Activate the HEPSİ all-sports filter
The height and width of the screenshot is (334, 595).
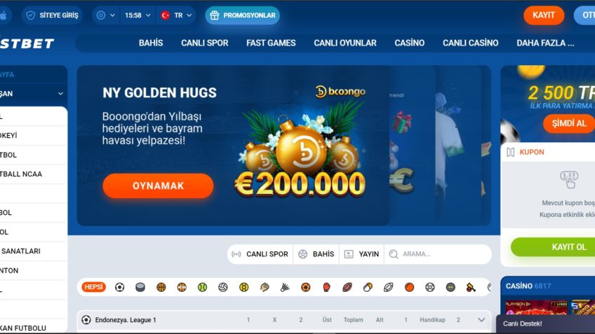click(x=93, y=287)
